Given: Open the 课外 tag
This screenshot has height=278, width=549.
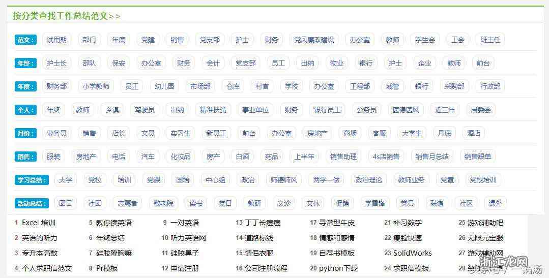Looking at the screenshot, I should tap(495, 203).
